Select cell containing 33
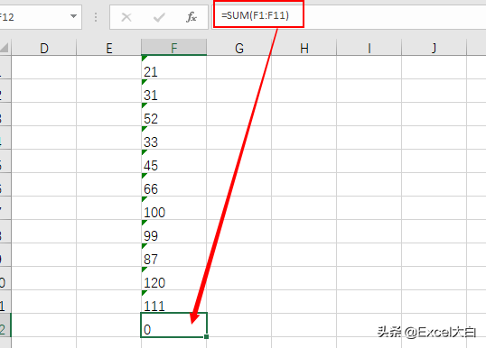 tap(173, 138)
